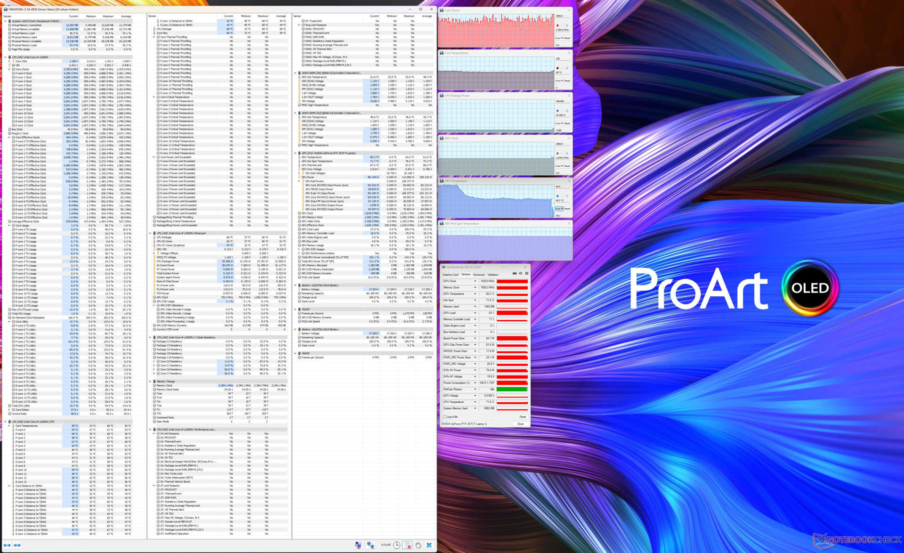Click the Core Temperatures graph window title icon
904x553 pixels.
click(x=442, y=53)
